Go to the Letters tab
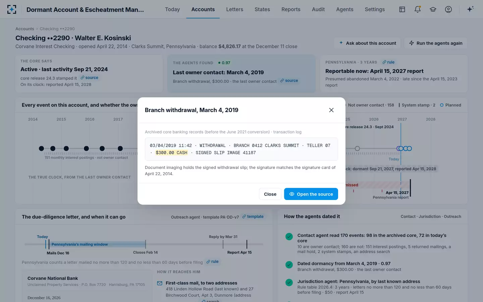483x302 pixels. tap(234, 9)
